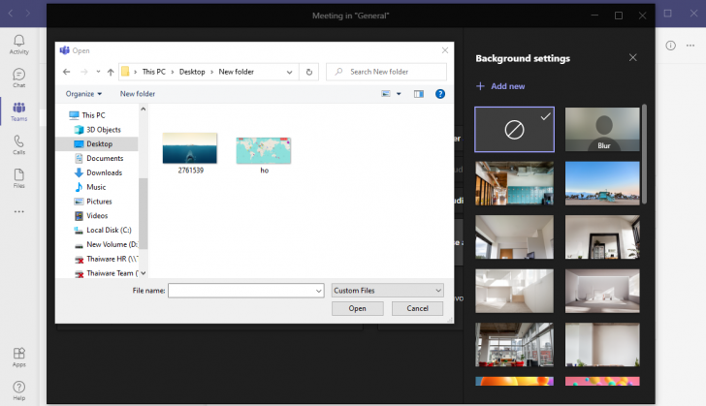This screenshot has height=406, width=706.
Task: Open recent locations dropdown arrow
Action: click(98, 72)
